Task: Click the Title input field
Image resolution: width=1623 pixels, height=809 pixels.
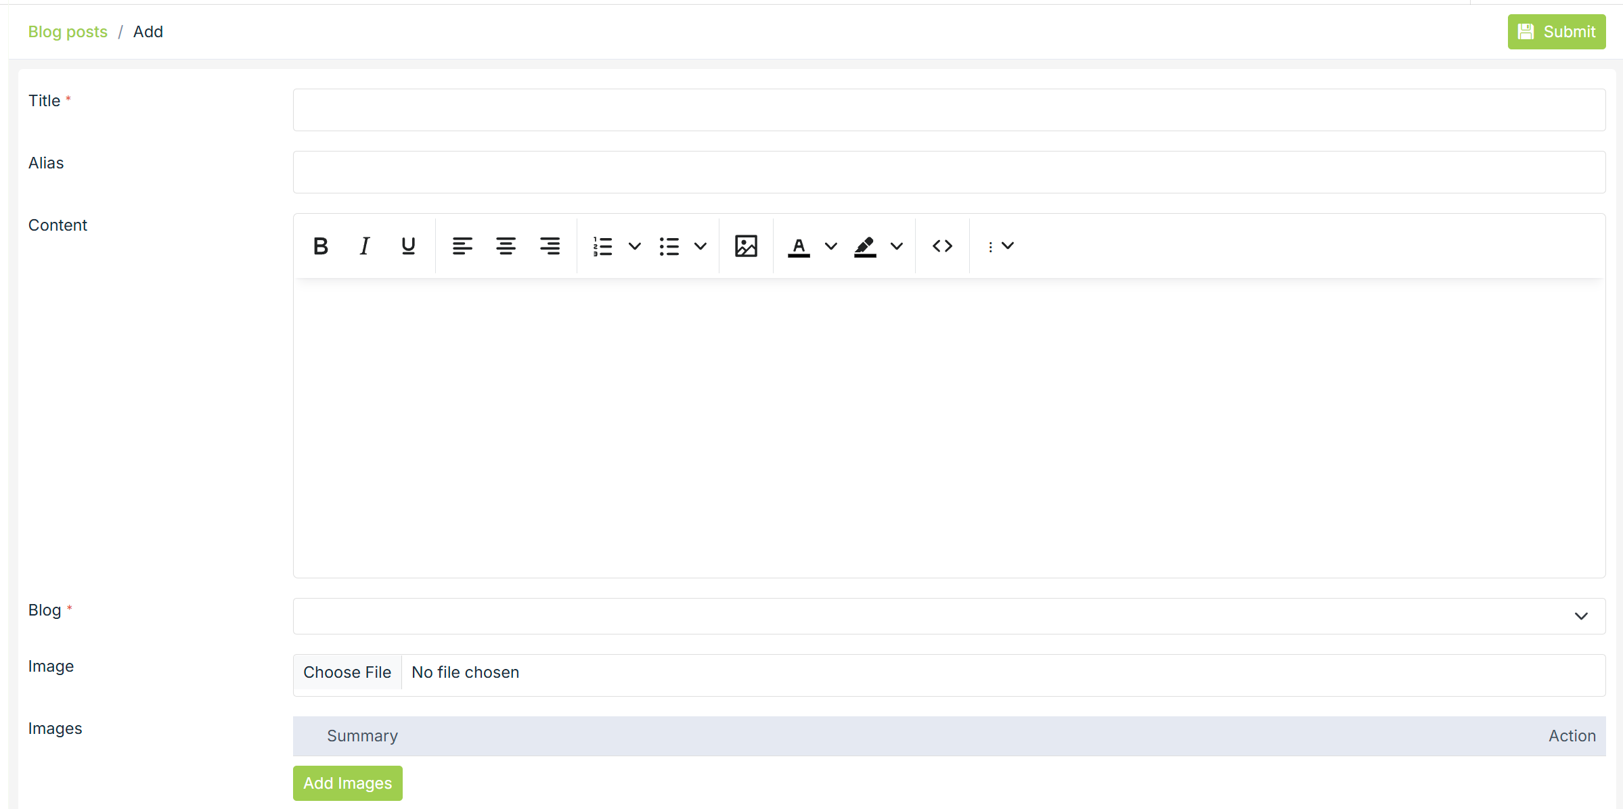Action: 948,110
